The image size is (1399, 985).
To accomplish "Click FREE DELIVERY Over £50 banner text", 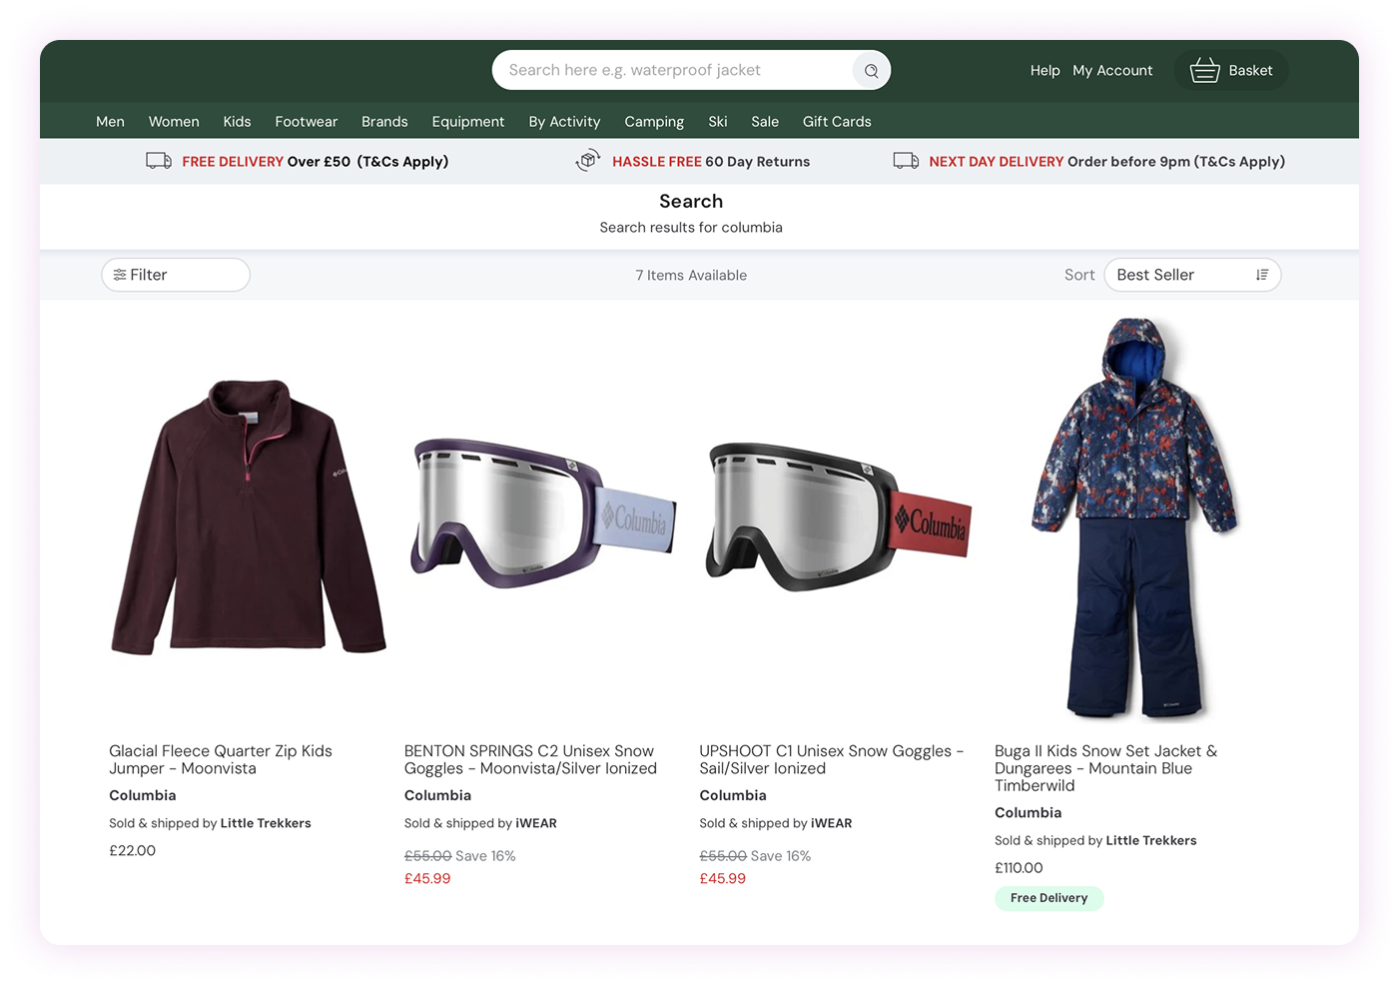I will click(x=316, y=162).
